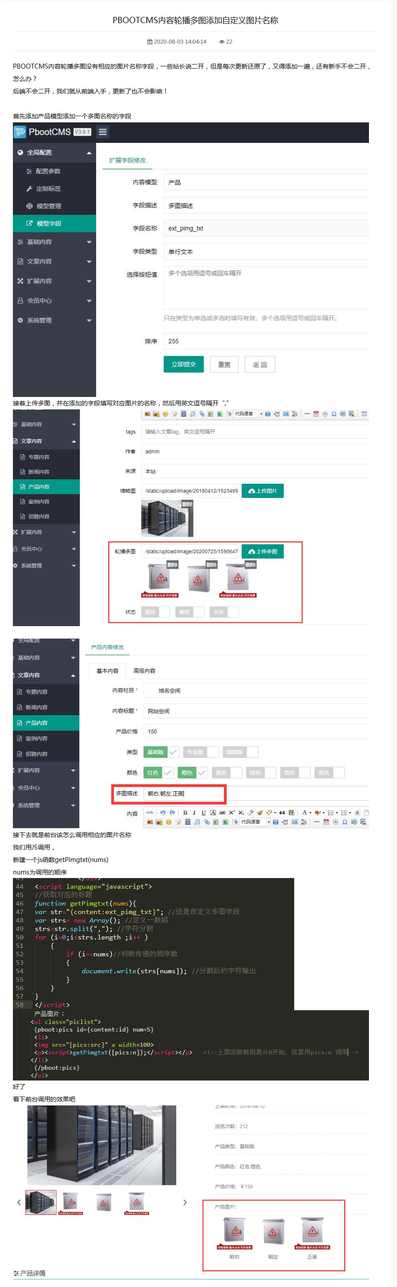Click the tags input field
The width and height of the screenshot is (397, 1287).
[255, 431]
